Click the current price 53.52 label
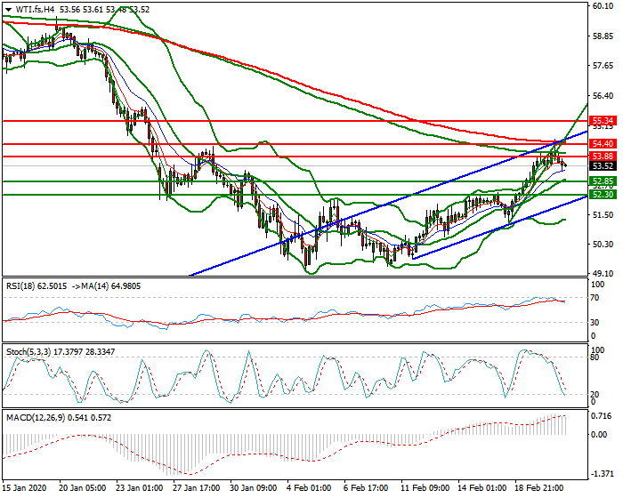Viewport: 623px width, 498px height. (x=603, y=166)
